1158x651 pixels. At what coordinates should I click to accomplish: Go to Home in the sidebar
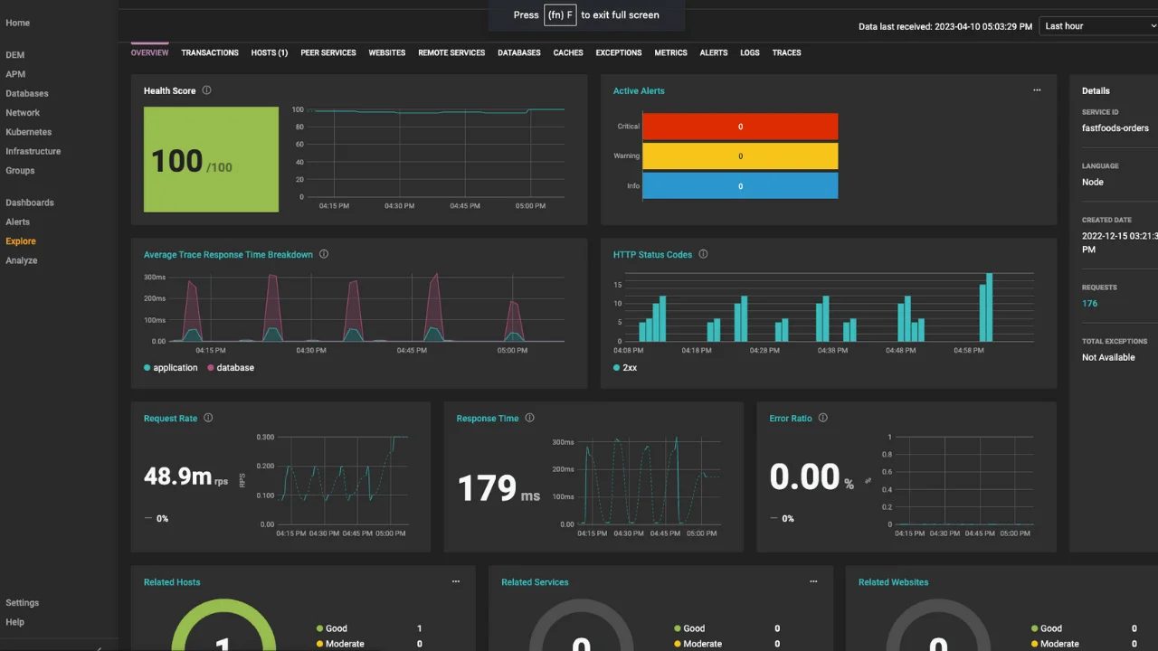tap(18, 23)
